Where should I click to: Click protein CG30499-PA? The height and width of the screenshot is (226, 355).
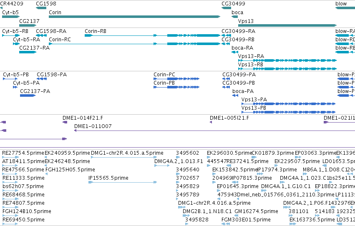pyautogui.click(x=226, y=79)
